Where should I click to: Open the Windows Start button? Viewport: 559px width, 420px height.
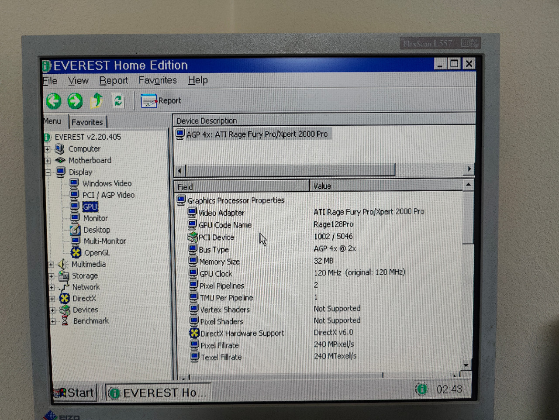[x=74, y=393]
